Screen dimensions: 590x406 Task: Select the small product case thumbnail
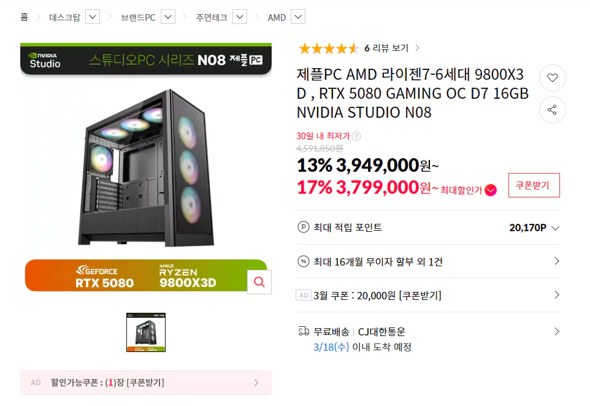(x=146, y=331)
